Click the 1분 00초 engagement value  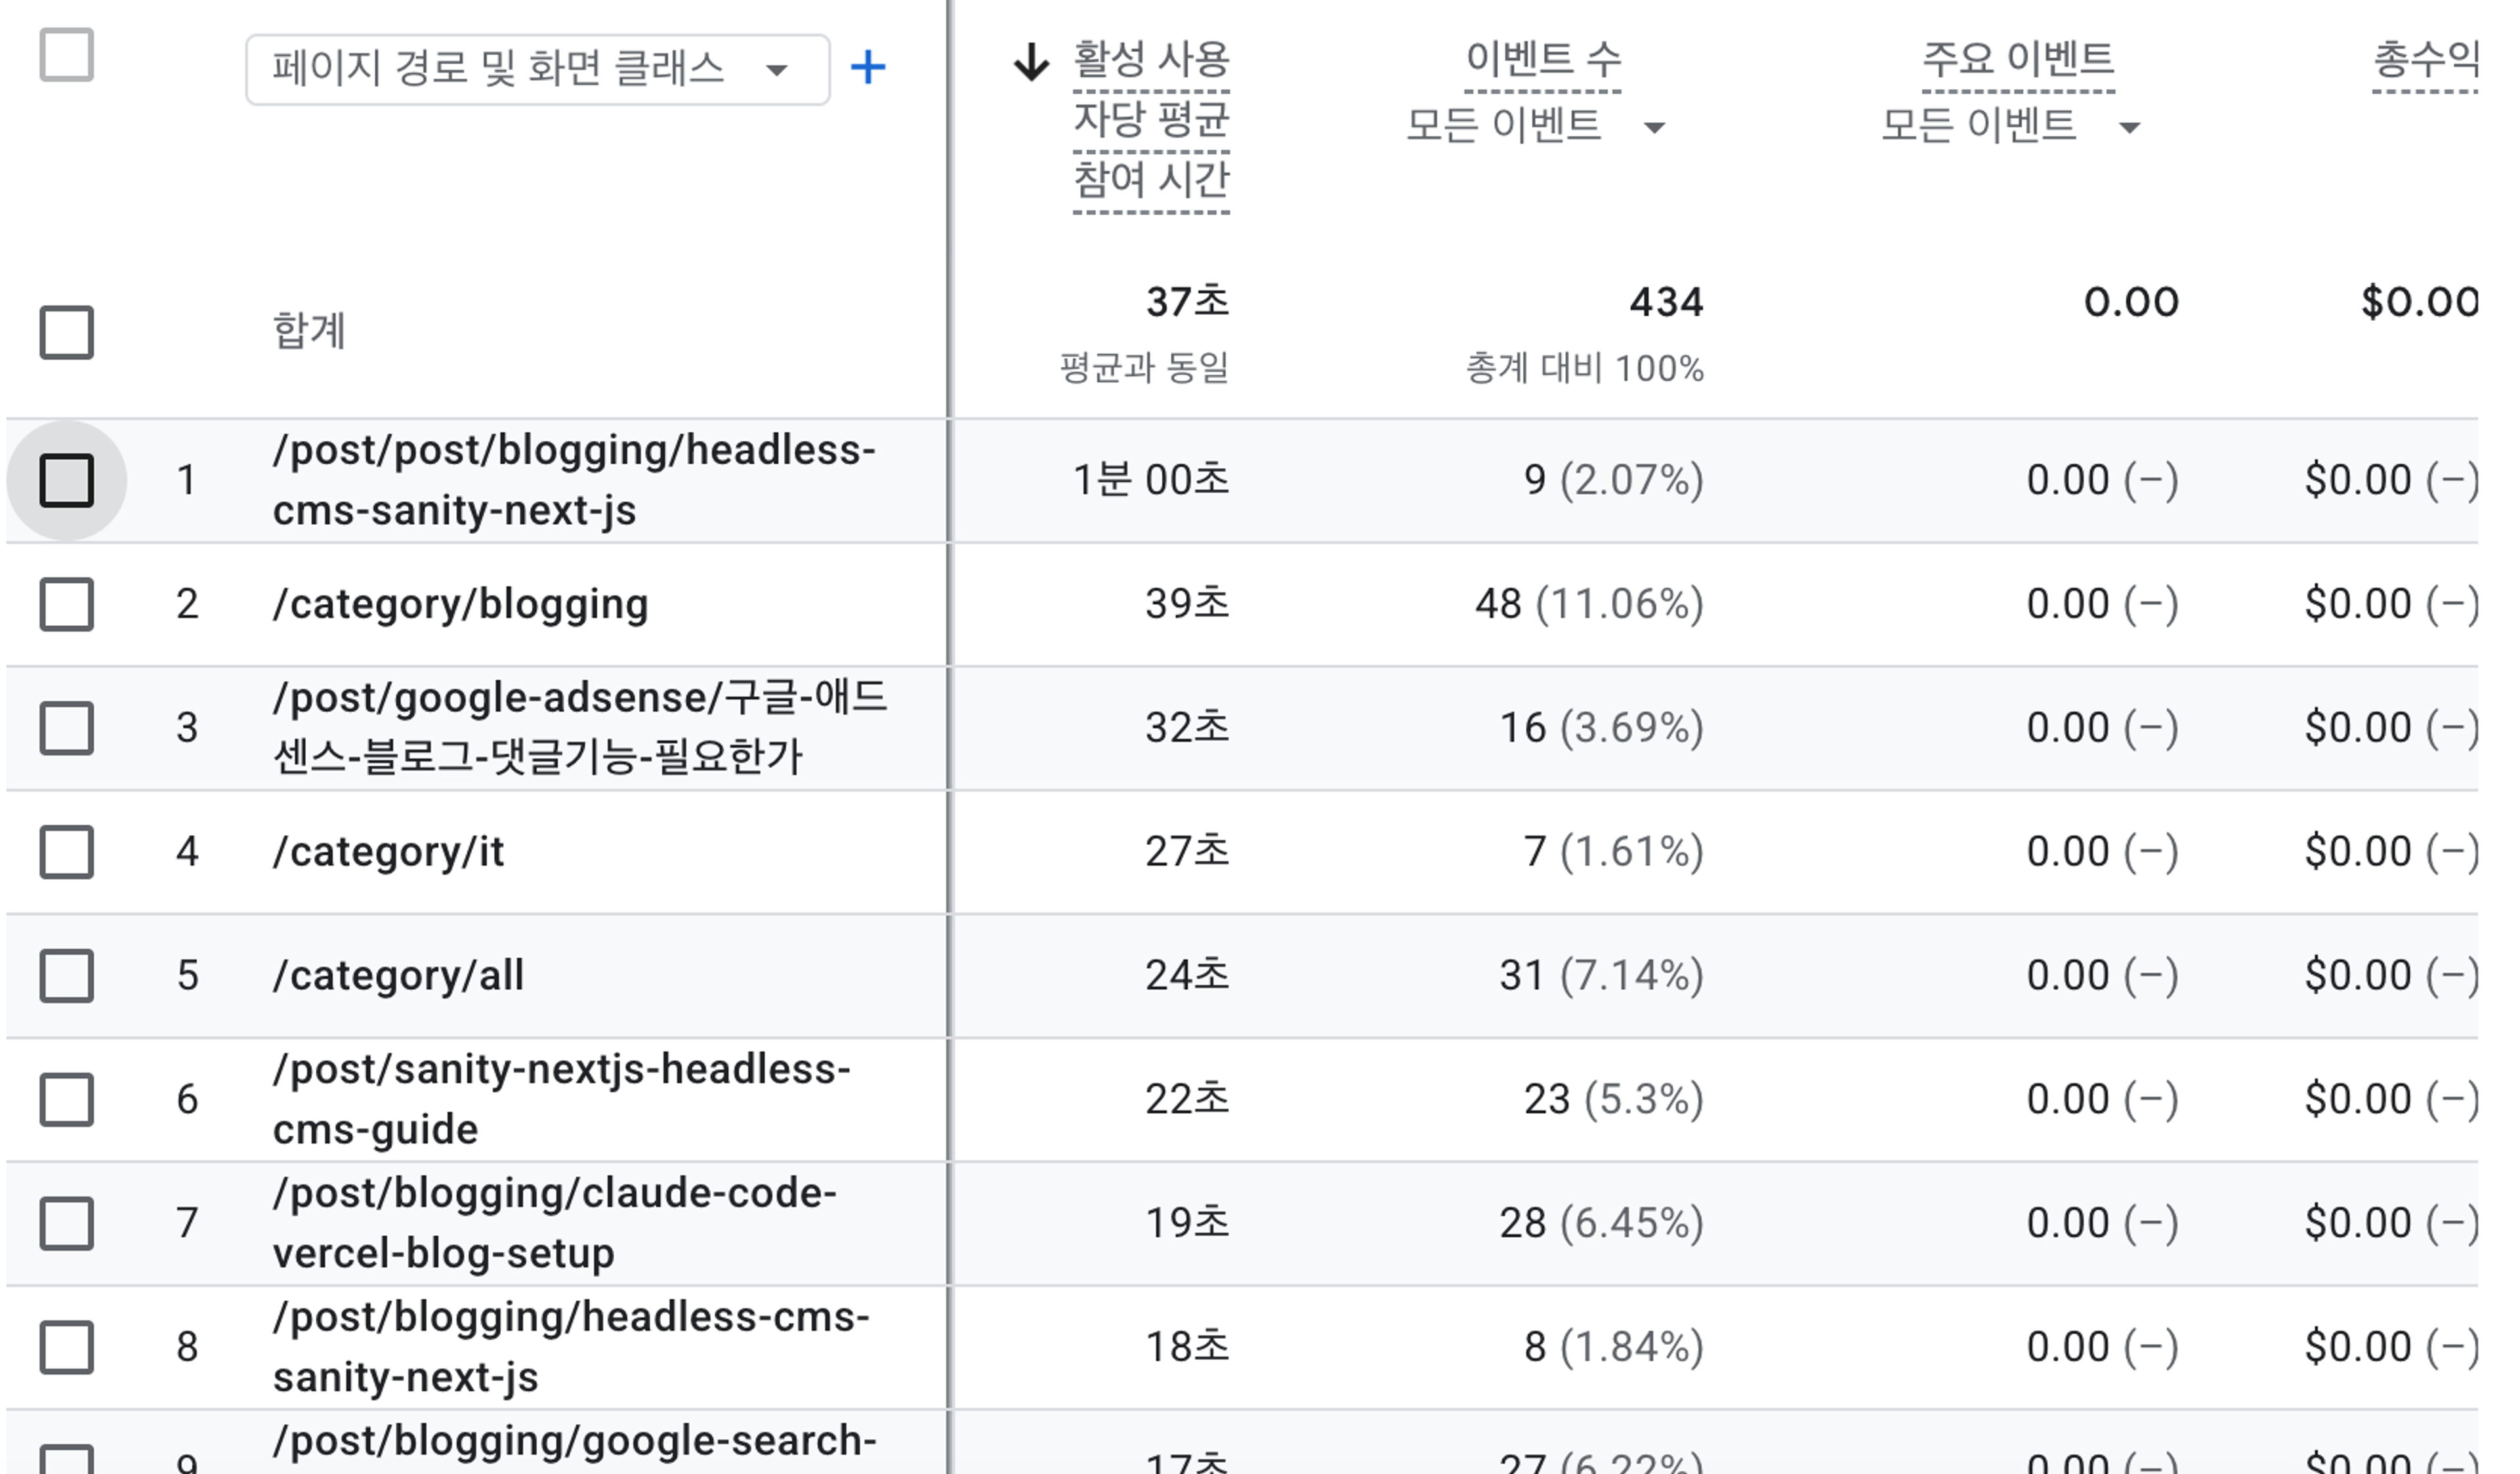tap(1151, 481)
